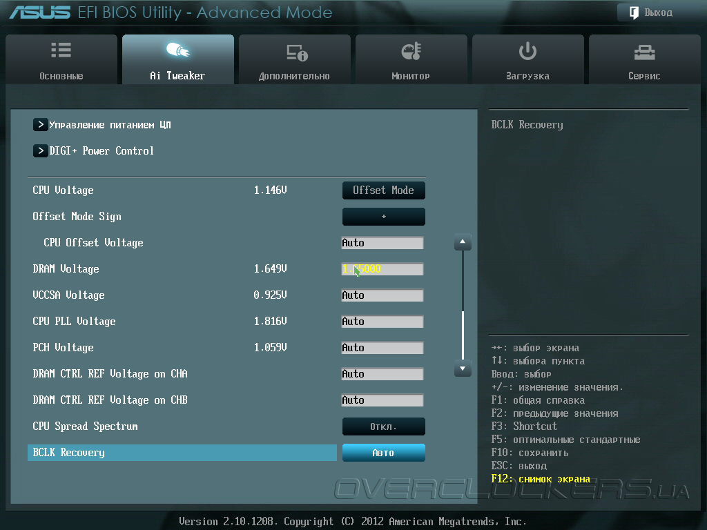Select the Сервис tab
The image size is (707, 530).
[644, 59]
